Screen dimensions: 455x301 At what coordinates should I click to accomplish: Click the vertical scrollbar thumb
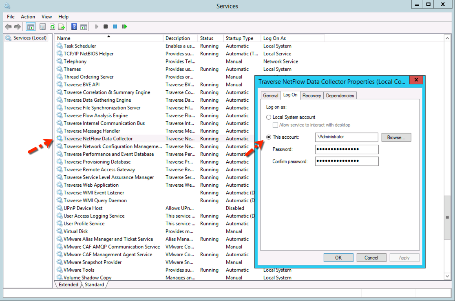pos(447,218)
